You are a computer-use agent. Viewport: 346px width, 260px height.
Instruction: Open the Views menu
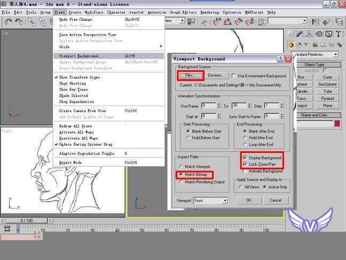point(59,12)
